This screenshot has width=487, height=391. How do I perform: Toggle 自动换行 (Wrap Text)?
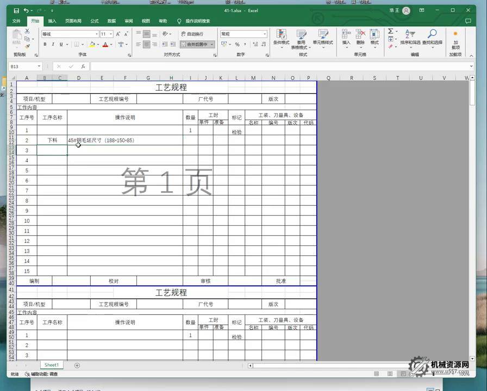[x=191, y=34]
